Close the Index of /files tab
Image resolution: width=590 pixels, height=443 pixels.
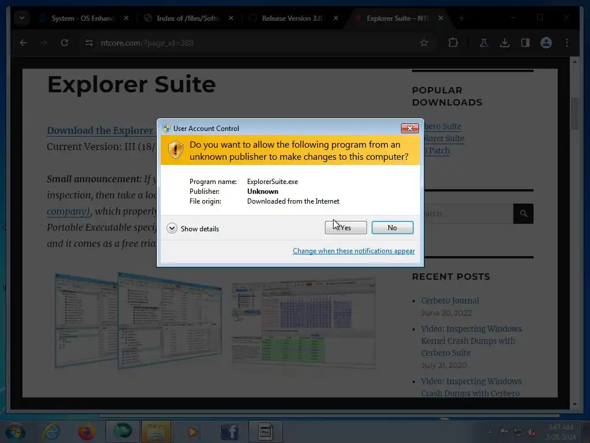(x=231, y=18)
